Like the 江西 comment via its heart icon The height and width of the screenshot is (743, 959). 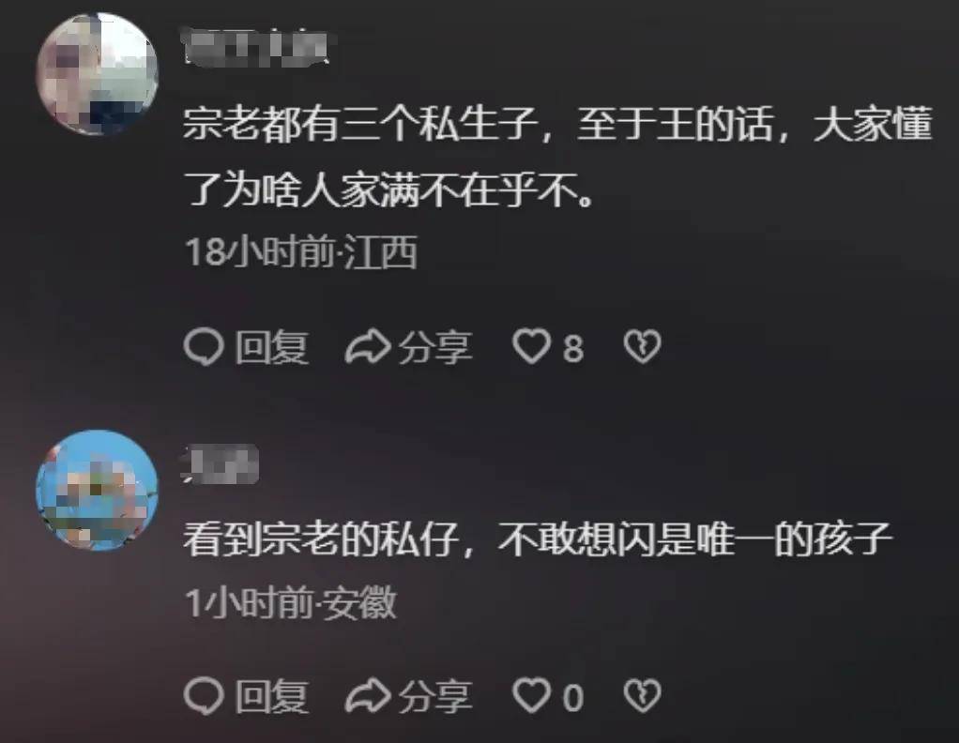pos(531,347)
